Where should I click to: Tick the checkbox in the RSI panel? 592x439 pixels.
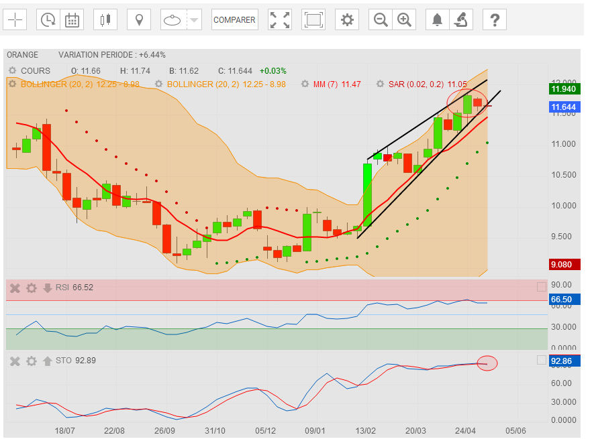click(x=542, y=287)
